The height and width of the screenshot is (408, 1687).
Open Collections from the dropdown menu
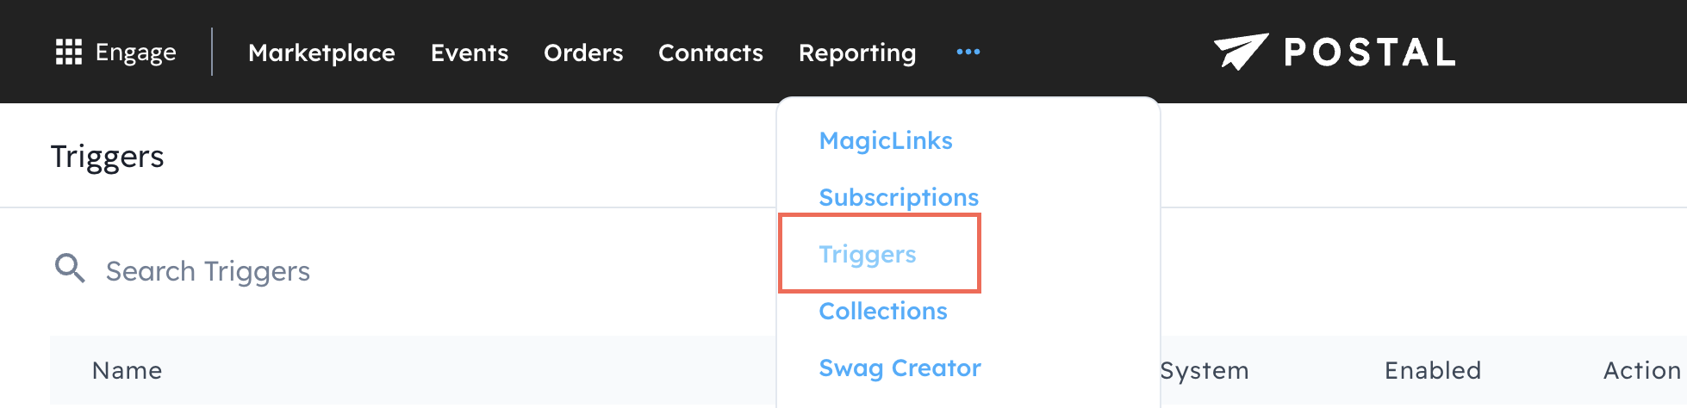click(883, 311)
